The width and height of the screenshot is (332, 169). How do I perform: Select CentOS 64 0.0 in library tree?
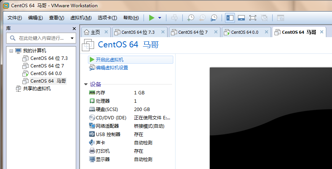[x=46, y=74]
